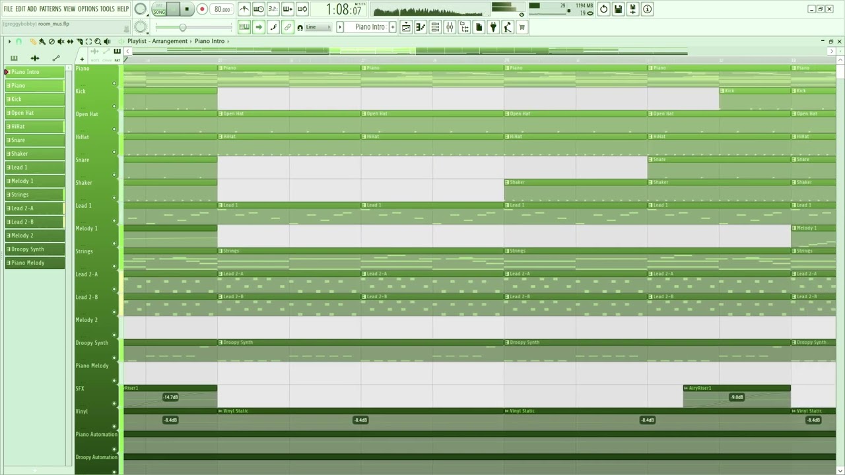Open the Channel rack view
The height and width of the screenshot is (475, 845).
pyautogui.click(x=435, y=27)
